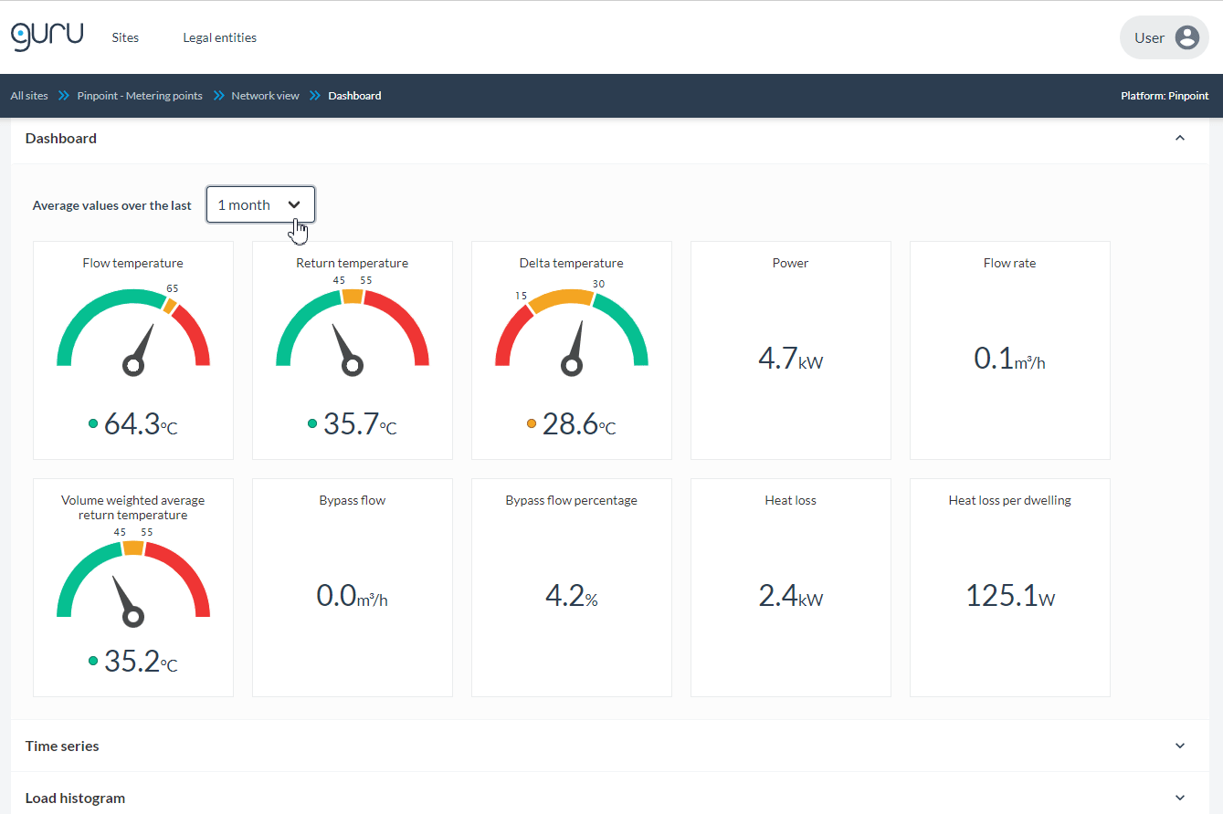Click the guru logo
Screen dimensions: 1223x814
pos(47,37)
